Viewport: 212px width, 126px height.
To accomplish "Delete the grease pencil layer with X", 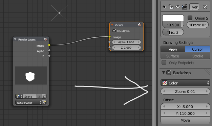I will coord(205,7).
